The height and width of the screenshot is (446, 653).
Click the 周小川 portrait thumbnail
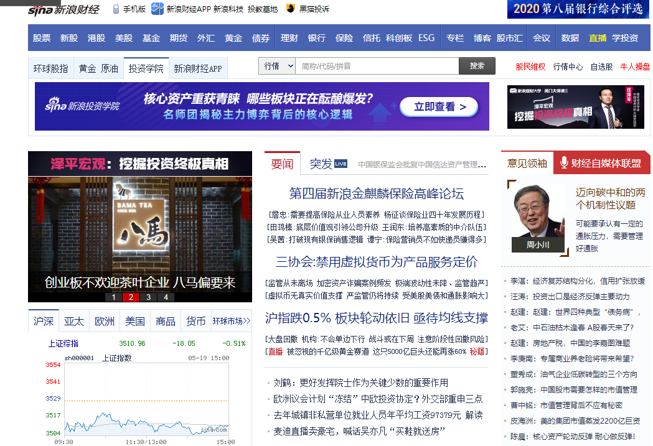538,218
